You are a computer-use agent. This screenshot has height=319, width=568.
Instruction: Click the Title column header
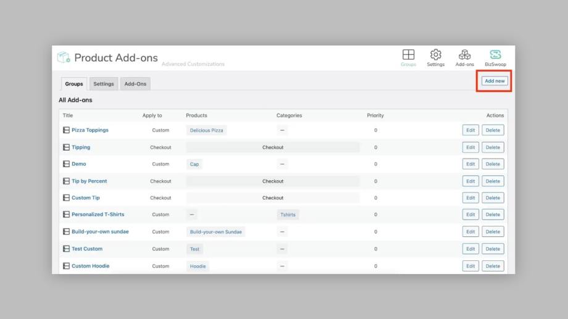coord(68,115)
